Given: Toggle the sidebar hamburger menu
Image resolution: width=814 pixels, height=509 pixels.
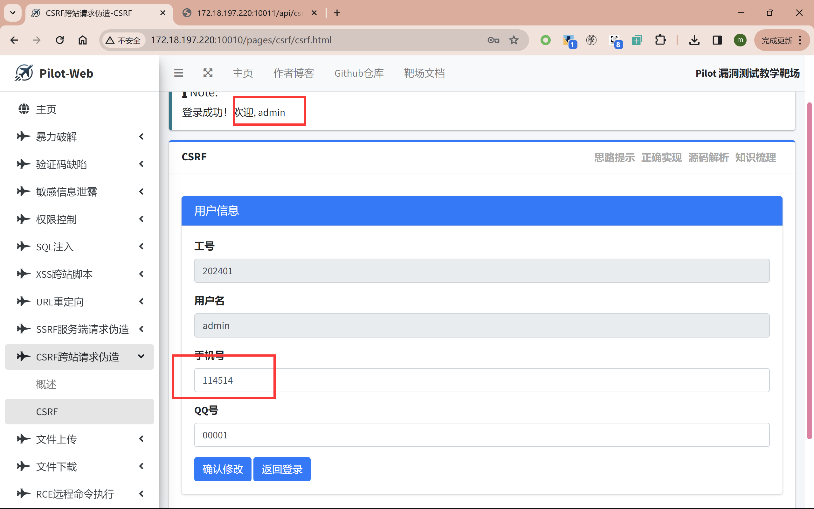Looking at the screenshot, I should click(179, 73).
